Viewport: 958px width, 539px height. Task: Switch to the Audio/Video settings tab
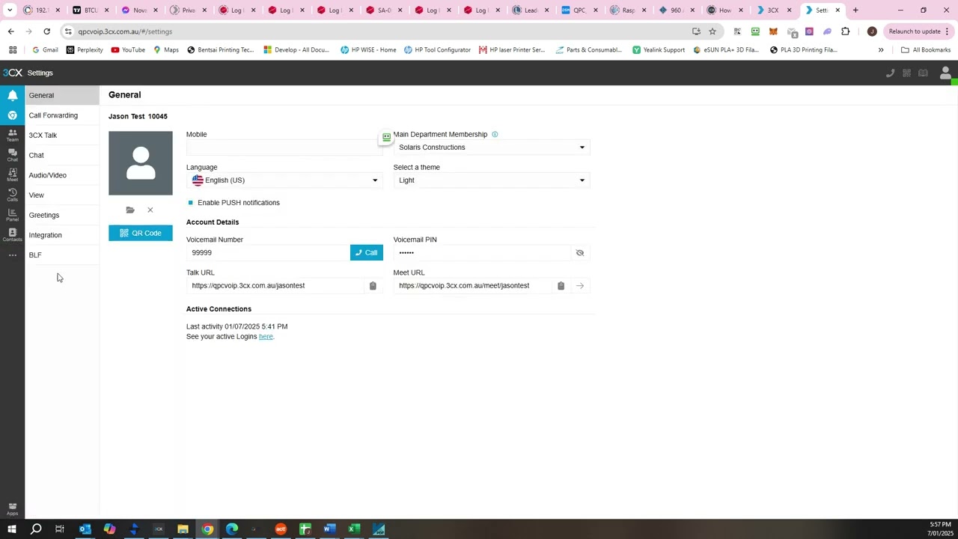pos(47,175)
